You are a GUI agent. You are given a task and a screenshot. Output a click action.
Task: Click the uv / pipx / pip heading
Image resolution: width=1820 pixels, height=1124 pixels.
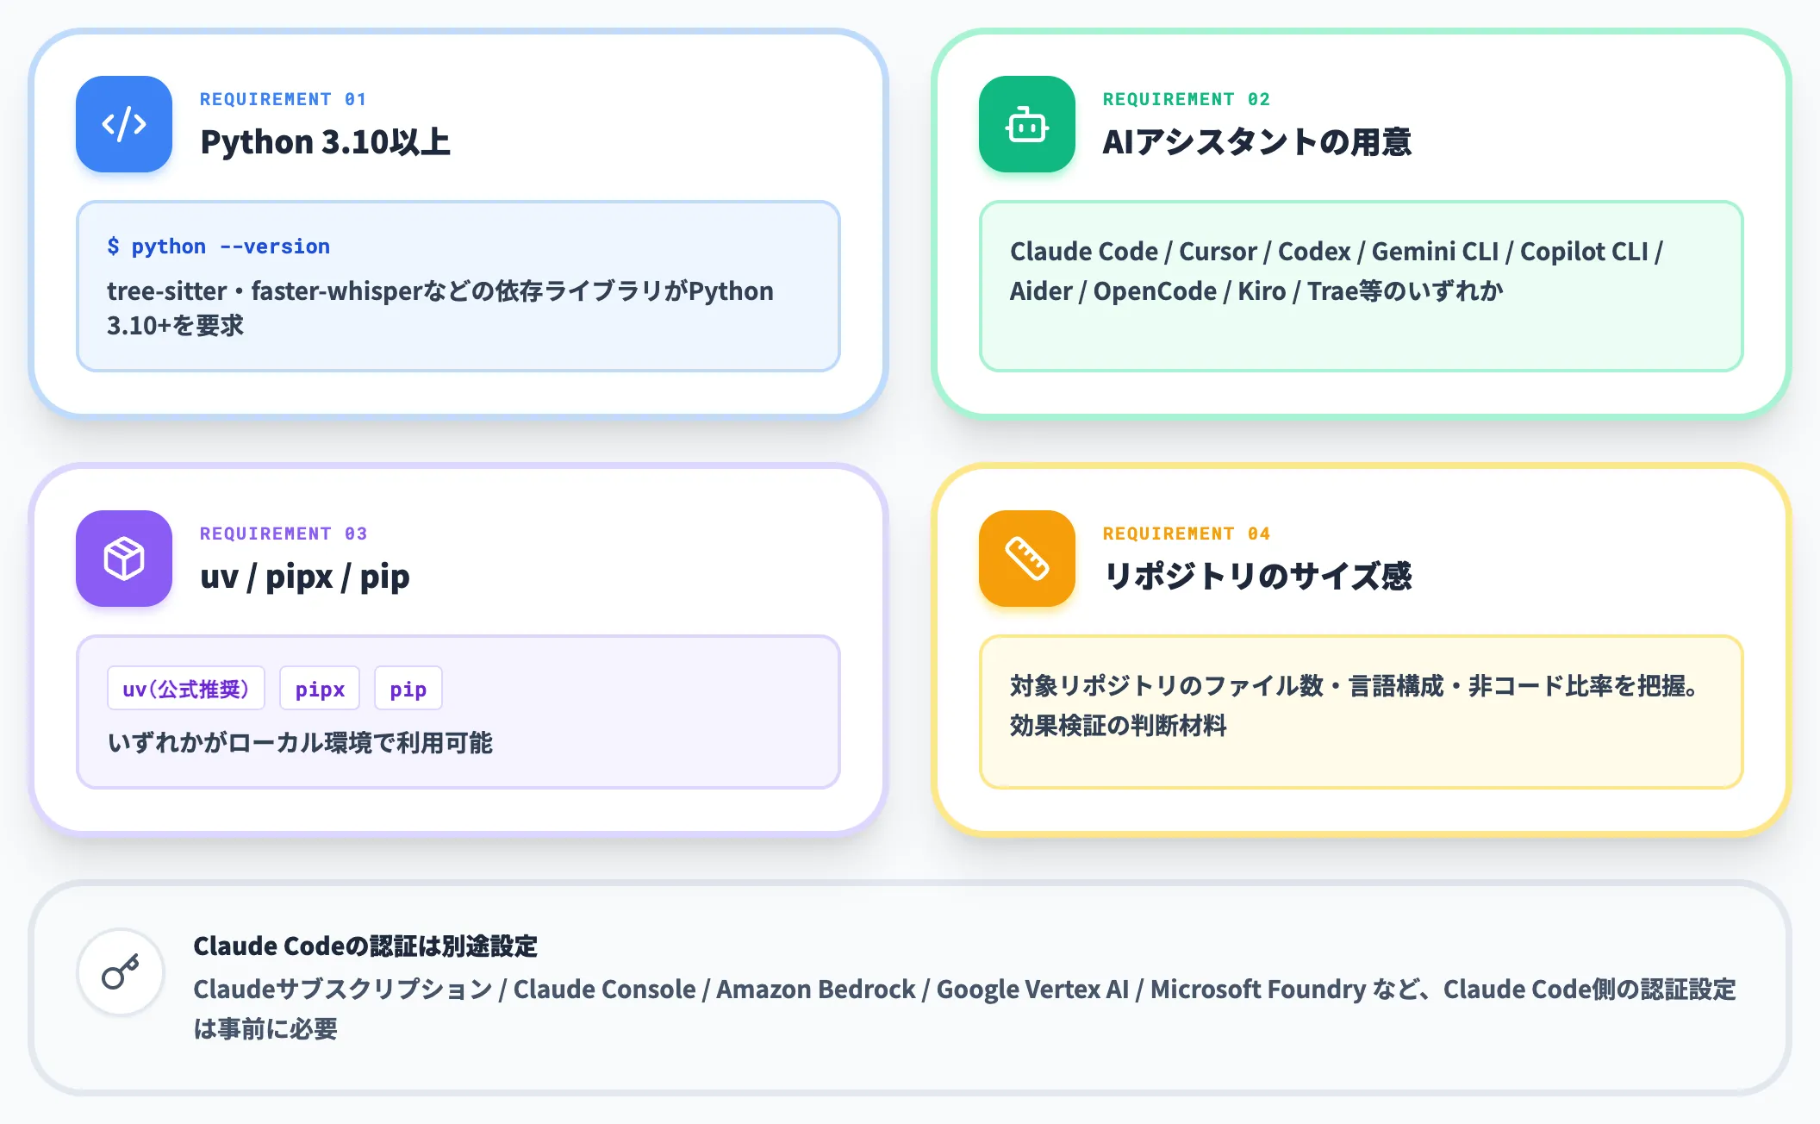coord(305,577)
